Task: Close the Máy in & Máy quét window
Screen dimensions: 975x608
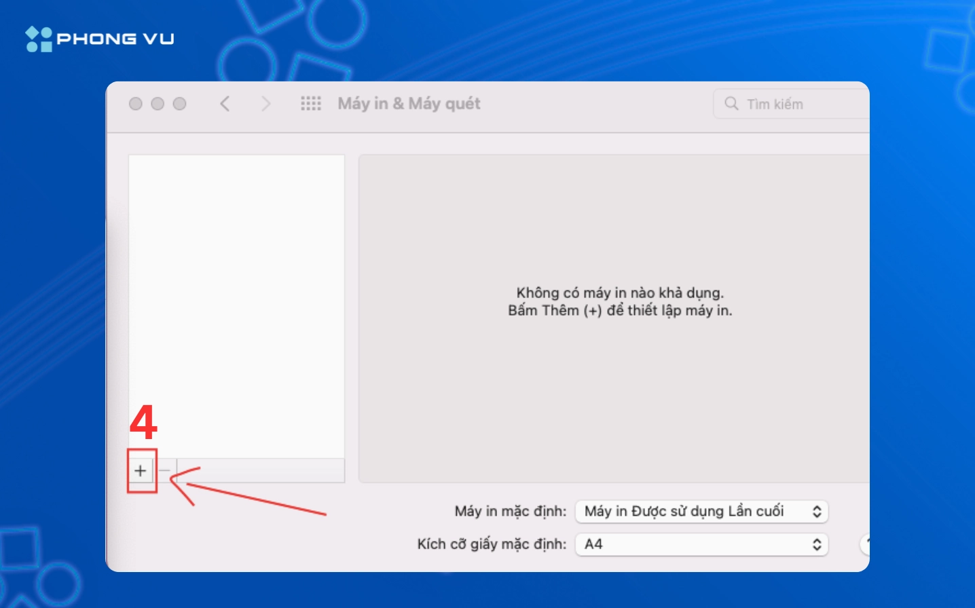Action: pyautogui.click(x=135, y=104)
